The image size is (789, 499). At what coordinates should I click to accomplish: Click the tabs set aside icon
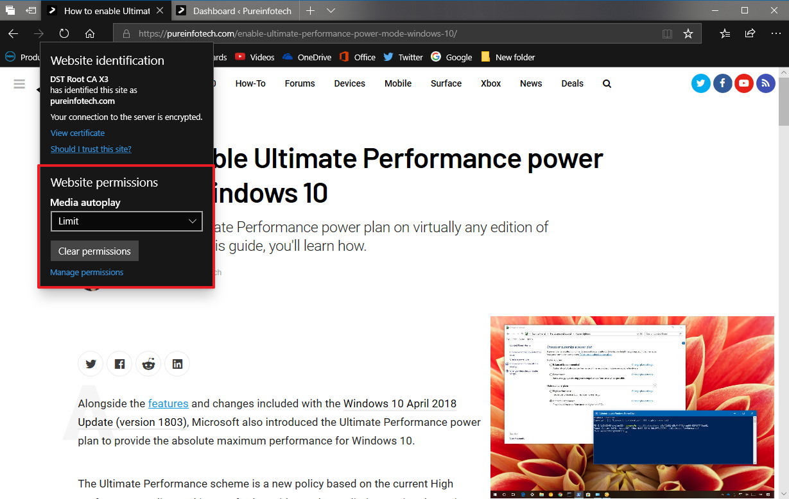[x=30, y=11]
